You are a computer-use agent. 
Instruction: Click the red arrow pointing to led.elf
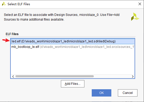6,40
